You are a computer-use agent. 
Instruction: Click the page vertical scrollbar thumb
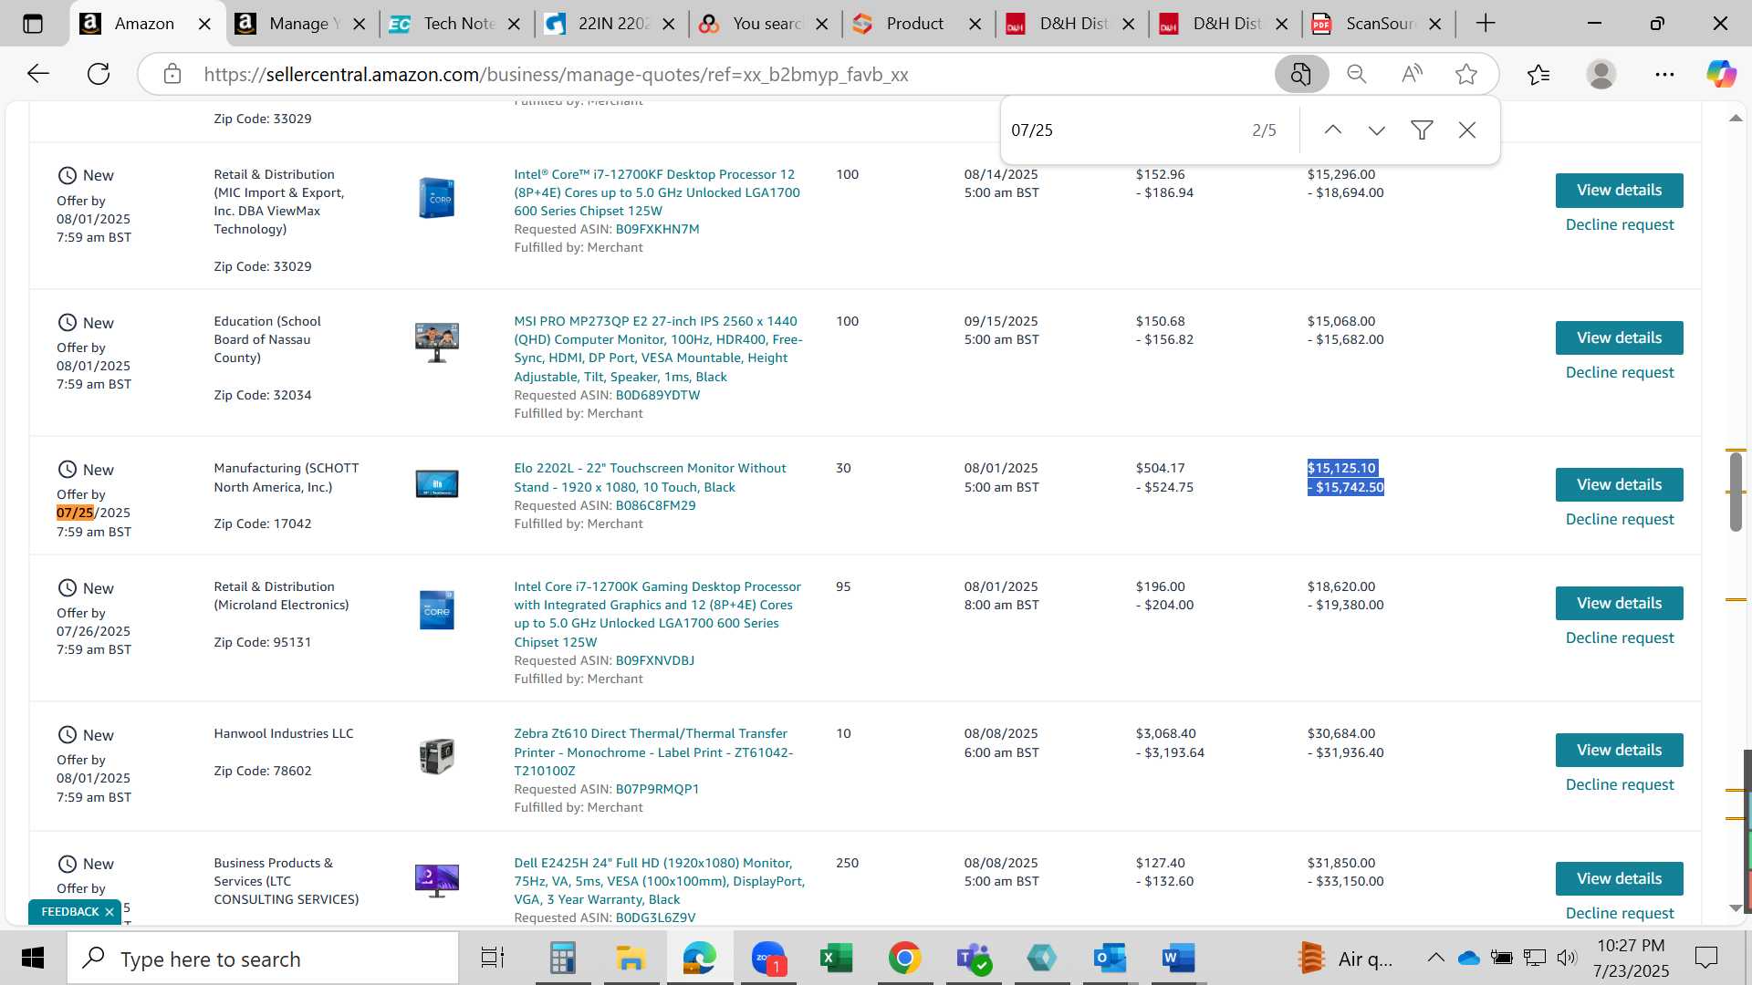click(x=1736, y=491)
